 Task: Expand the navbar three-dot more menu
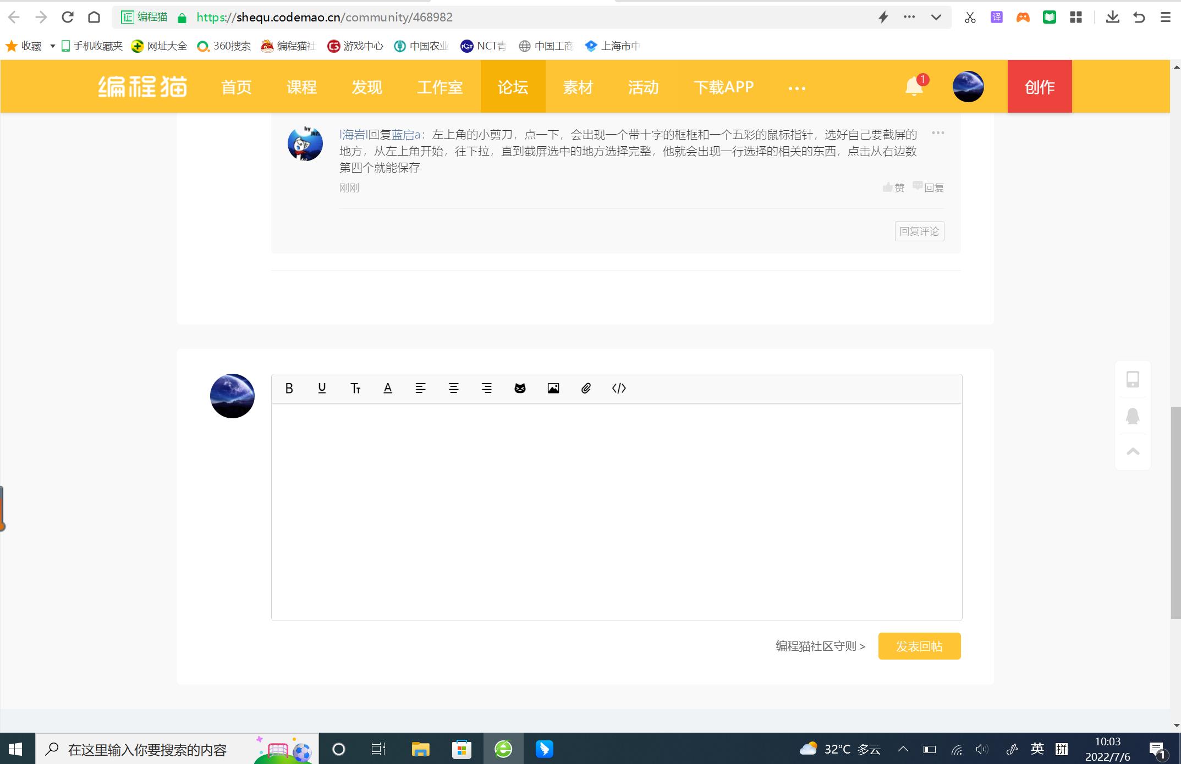[x=797, y=87]
